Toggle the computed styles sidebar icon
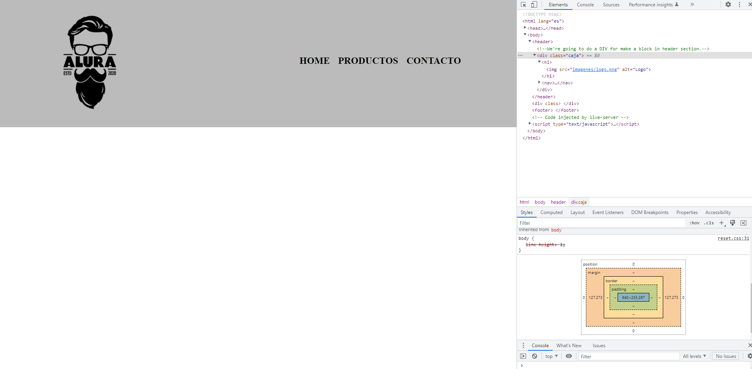This screenshot has height=369, width=752. (743, 223)
